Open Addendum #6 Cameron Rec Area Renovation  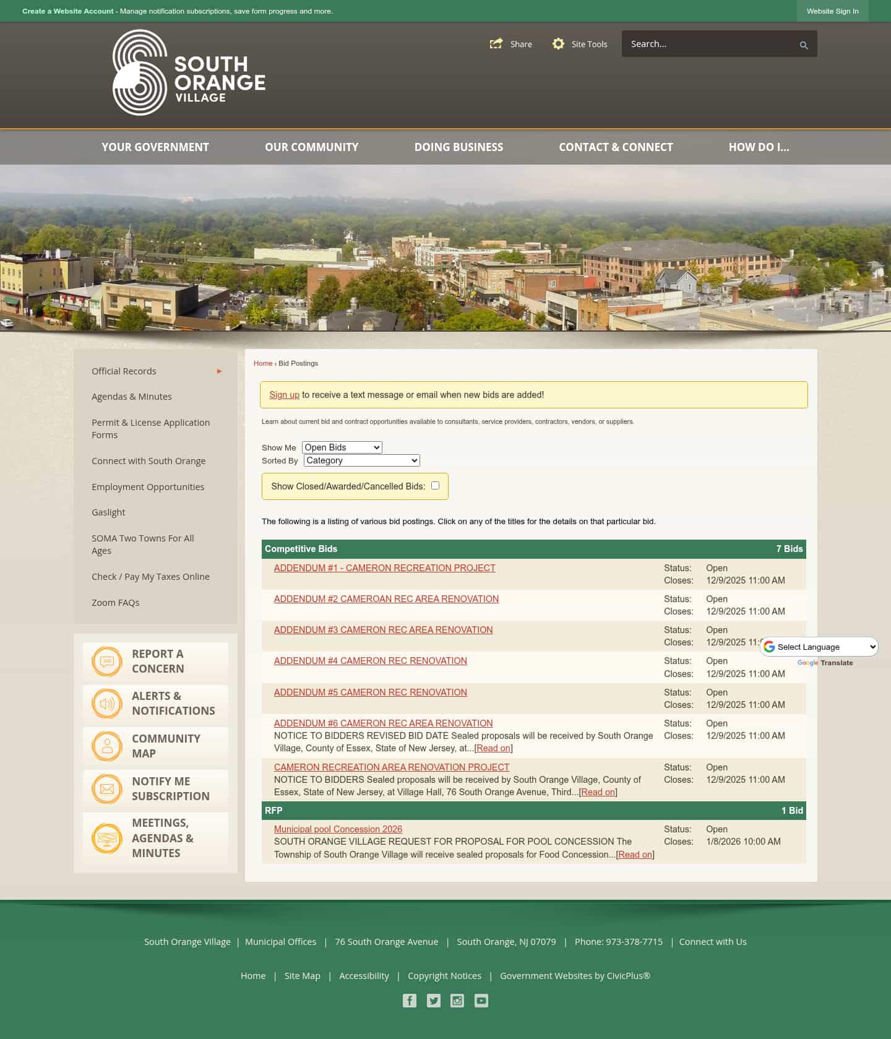(384, 723)
